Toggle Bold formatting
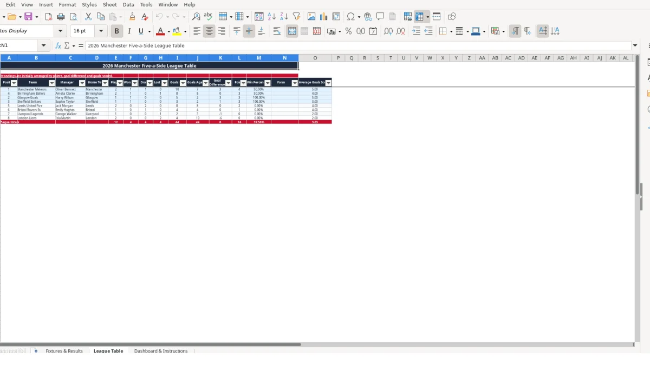 (x=116, y=31)
